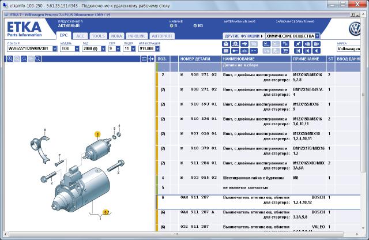Click the disc-with-person icon next to the printer

[x=235, y=44]
